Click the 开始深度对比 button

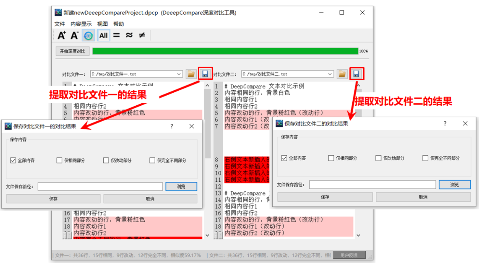pyautogui.click(x=72, y=51)
